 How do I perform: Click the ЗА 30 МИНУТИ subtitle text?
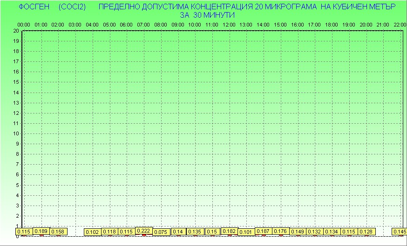206,15
